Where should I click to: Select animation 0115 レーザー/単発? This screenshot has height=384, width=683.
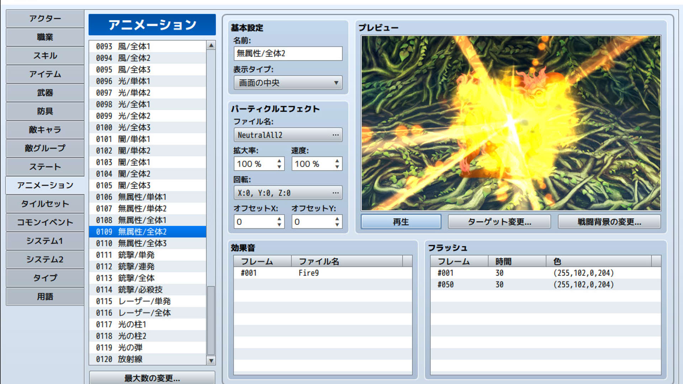click(x=148, y=302)
